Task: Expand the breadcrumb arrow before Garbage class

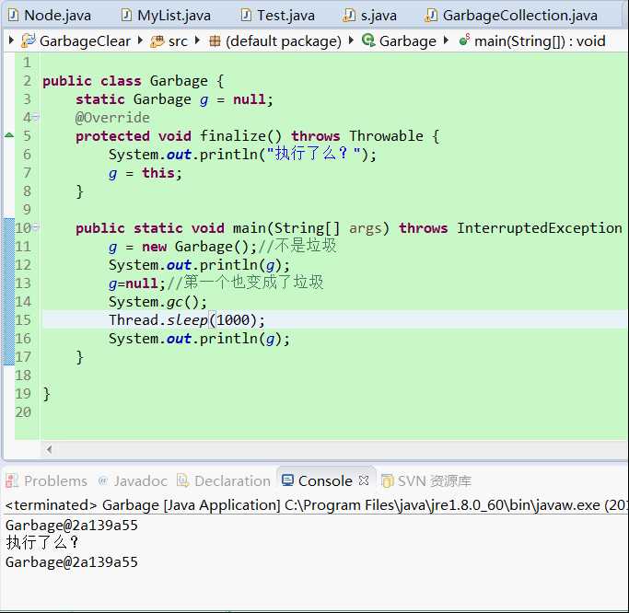Action: point(351,40)
